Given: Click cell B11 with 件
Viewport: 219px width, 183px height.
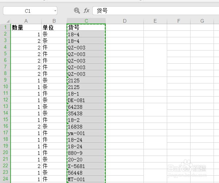Looking at the screenshot, I should tap(54, 93).
